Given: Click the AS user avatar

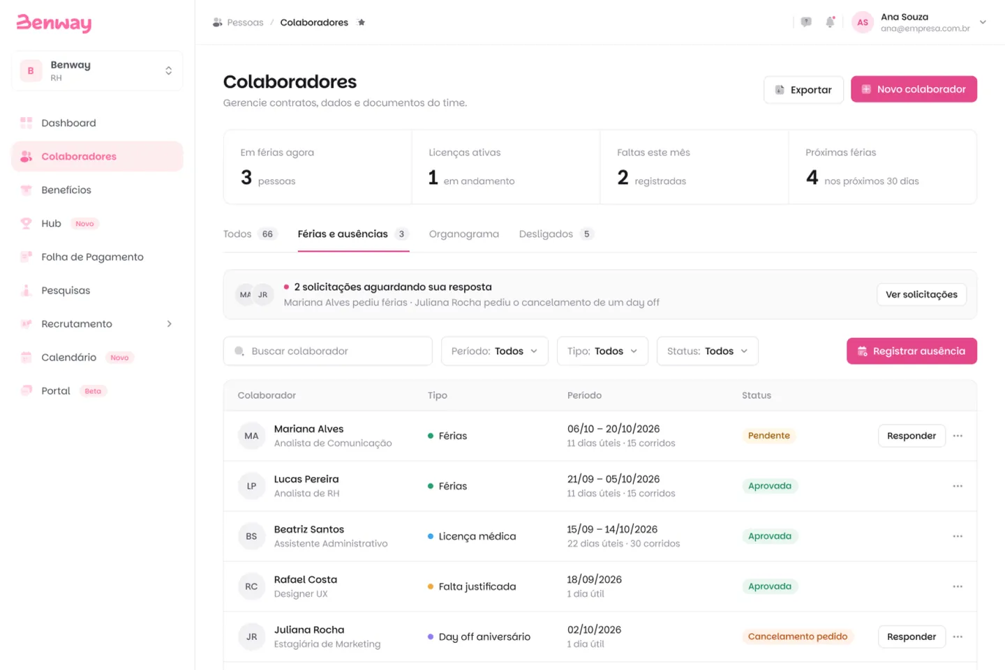Looking at the screenshot, I should point(863,22).
